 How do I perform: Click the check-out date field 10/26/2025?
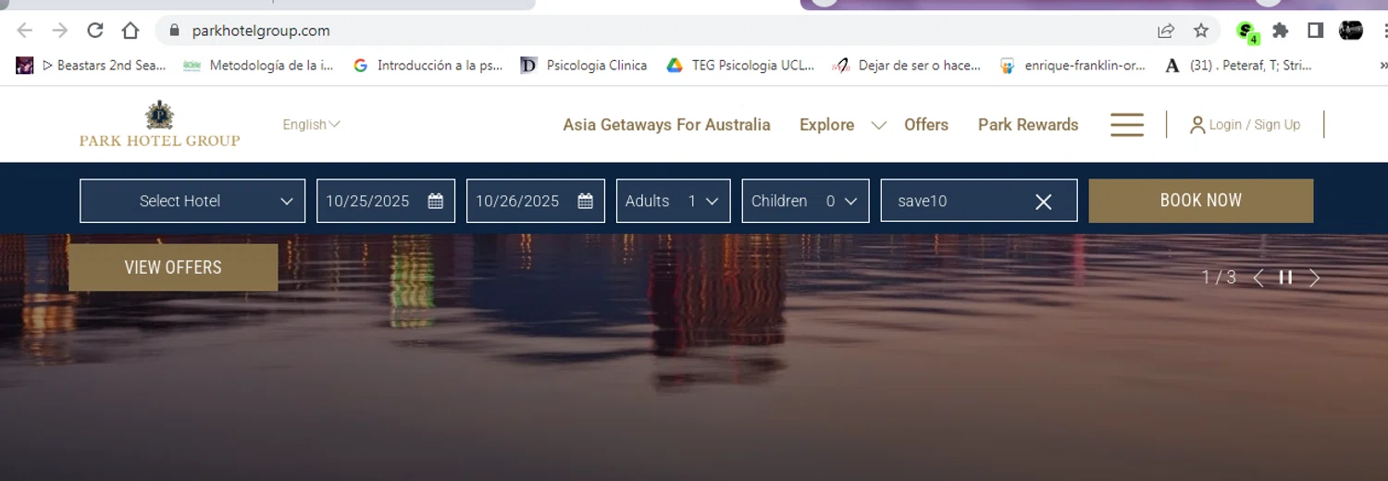pyautogui.click(x=536, y=201)
